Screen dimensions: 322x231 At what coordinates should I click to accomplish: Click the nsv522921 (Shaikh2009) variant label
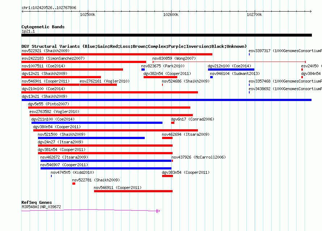46,51
